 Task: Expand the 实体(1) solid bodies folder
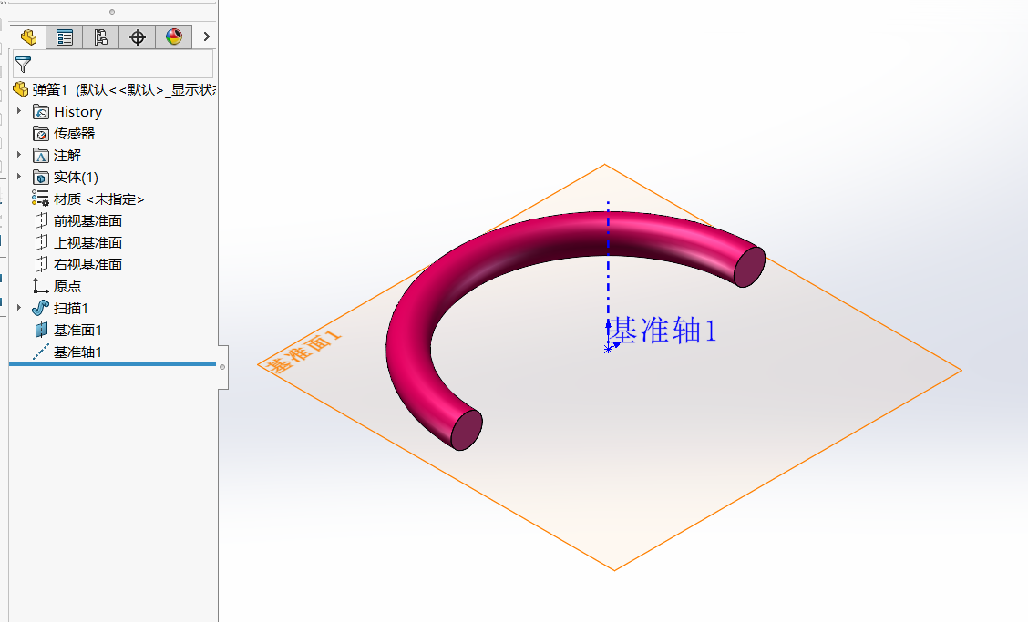point(19,177)
